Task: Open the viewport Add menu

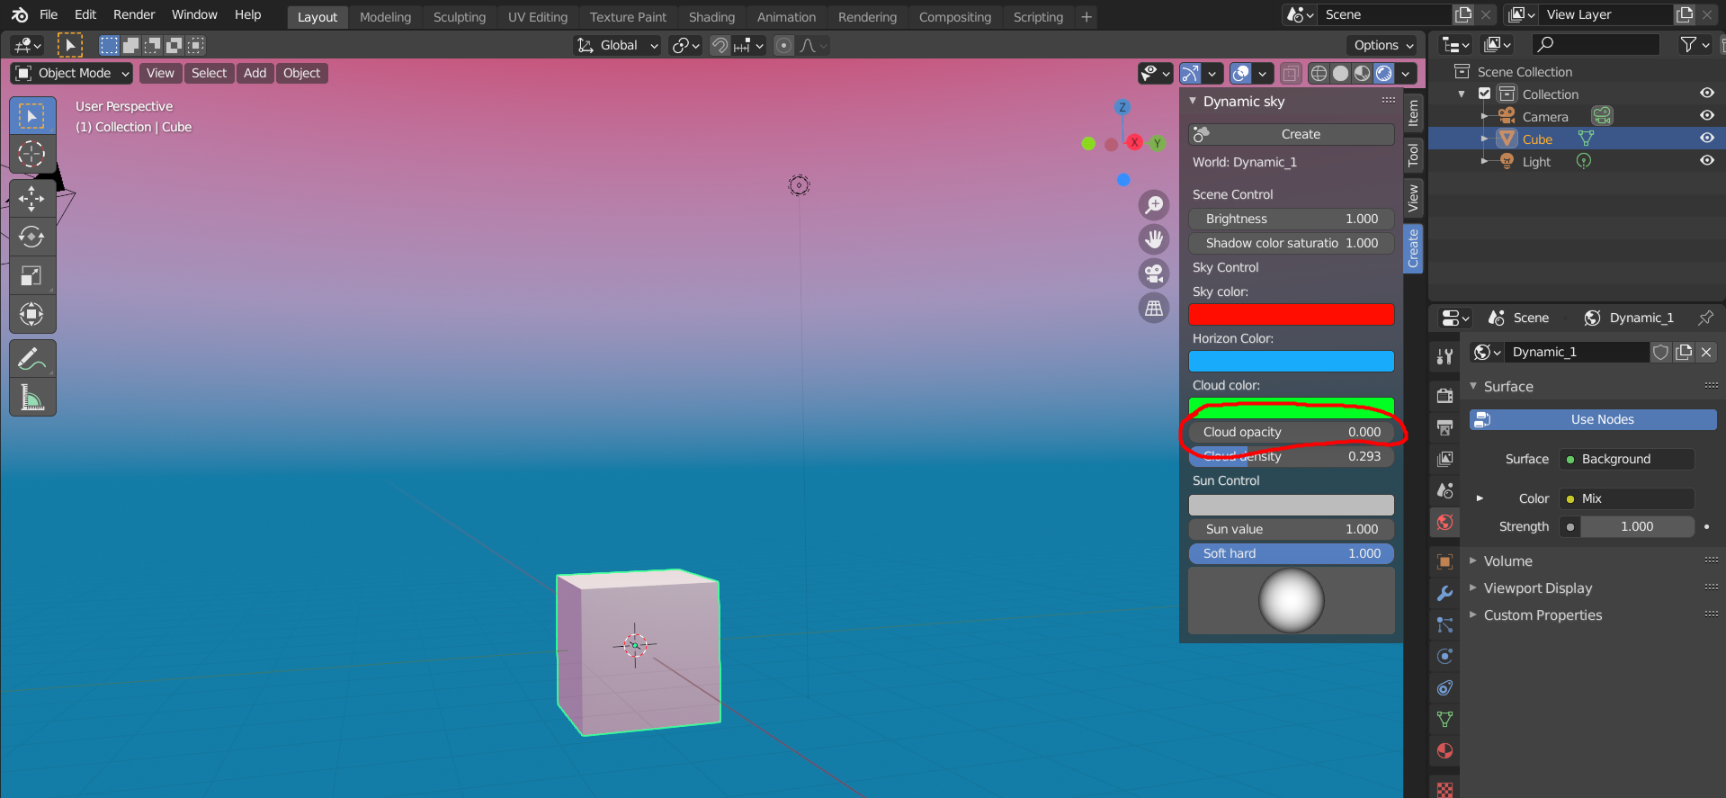Action: point(255,73)
